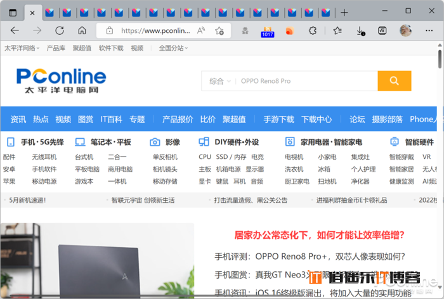Click the 无线耳机 category link
The width and height of the screenshot is (444, 299).
point(44,157)
